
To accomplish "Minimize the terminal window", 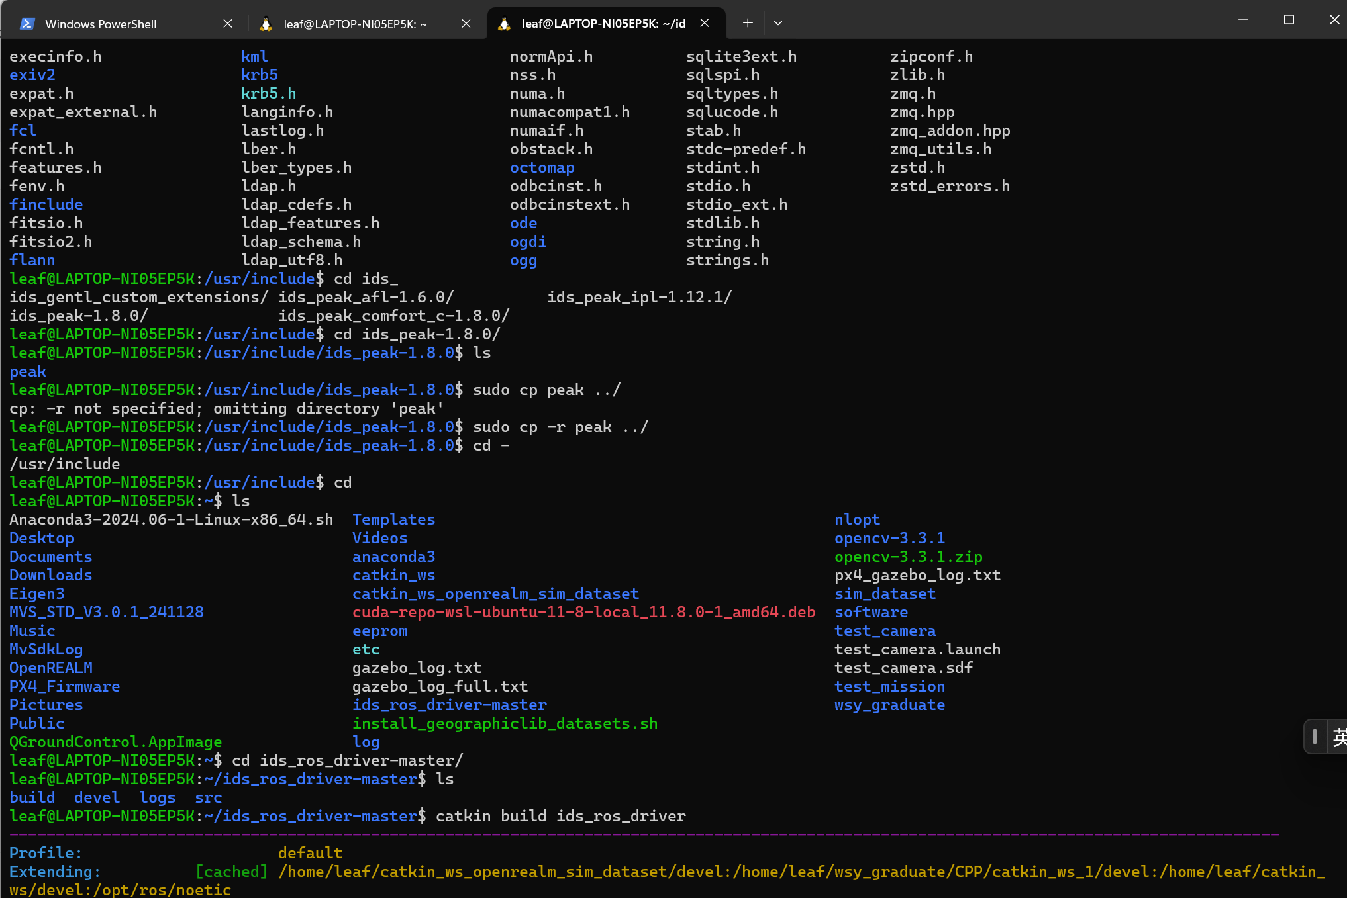I will click(x=1243, y=20).
